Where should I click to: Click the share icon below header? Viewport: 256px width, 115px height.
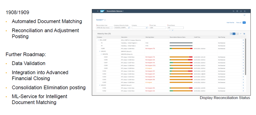244,15
